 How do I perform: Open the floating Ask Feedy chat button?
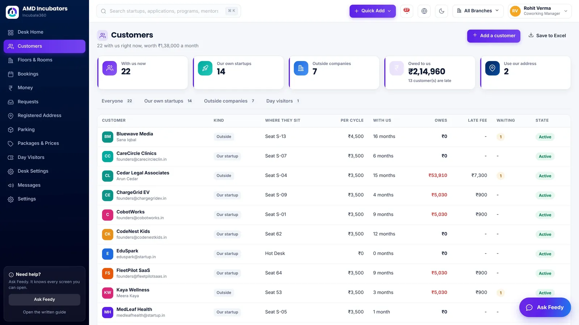tap(545, 307)
